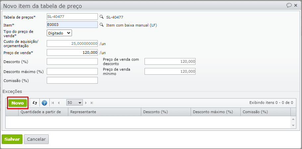
Task: Click the Preço de venda input field
Action: click(72, 52)
